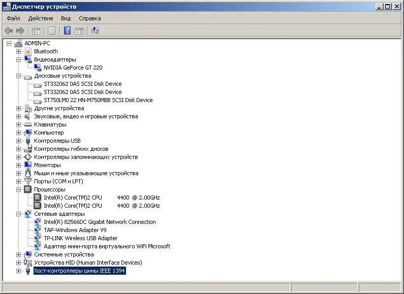Click the Forward arrow toolbar icon
Screen dimensions: 404x294
[x=20, y=31]
